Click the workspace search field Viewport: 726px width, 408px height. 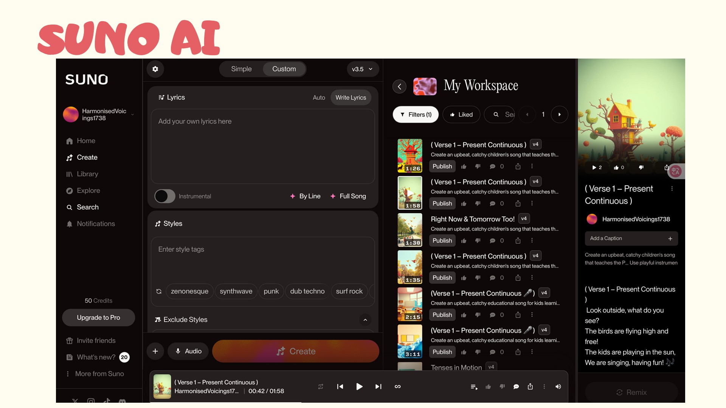(x=500, y=114)
